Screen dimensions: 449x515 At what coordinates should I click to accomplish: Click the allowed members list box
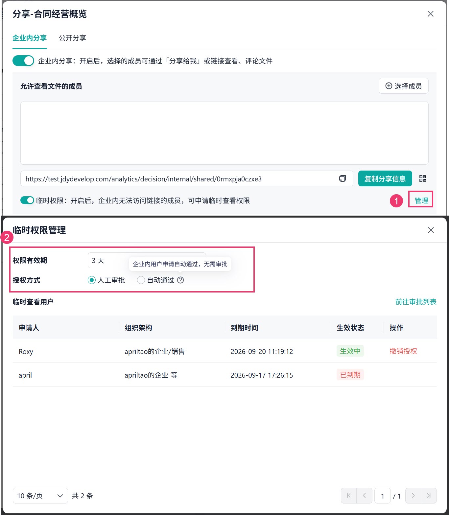pyautogui.click(x=225, y=133)
